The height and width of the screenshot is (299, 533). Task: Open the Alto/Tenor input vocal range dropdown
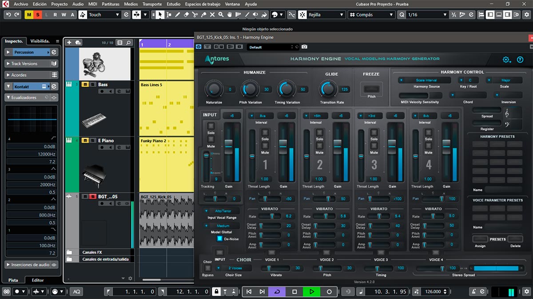[222, 211]
